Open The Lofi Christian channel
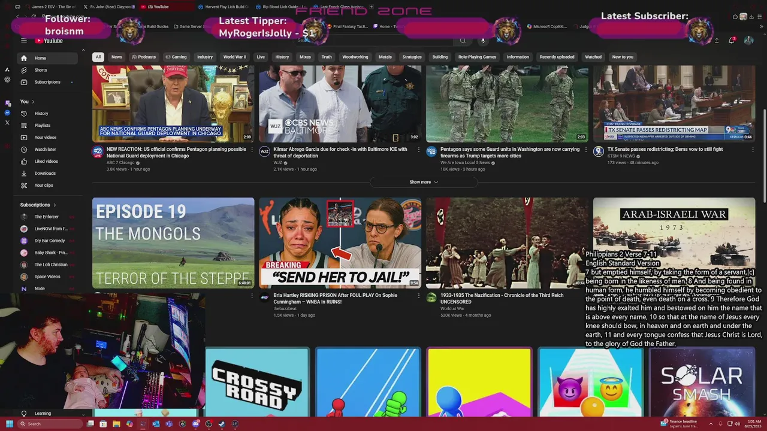Viewport: 767px width, 431px height. 48,265
